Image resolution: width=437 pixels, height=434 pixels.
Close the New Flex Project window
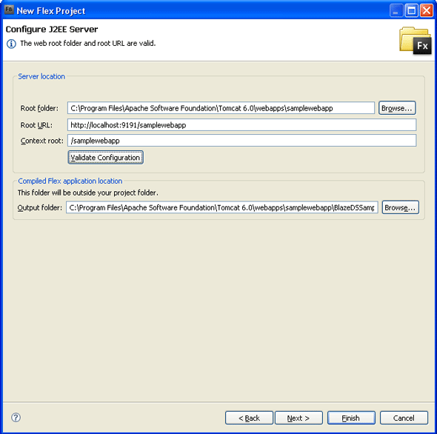click(427, 10)
